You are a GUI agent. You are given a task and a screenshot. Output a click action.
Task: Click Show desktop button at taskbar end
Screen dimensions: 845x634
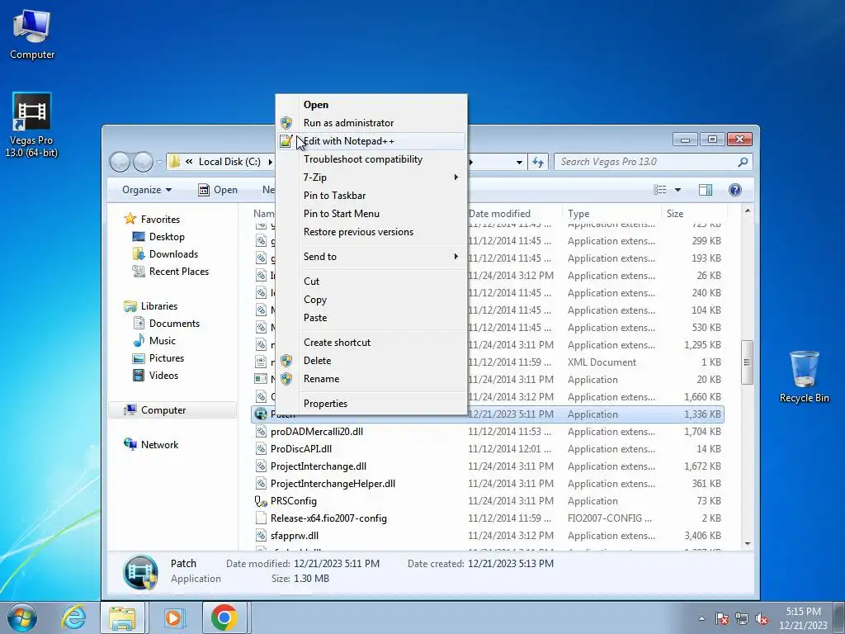838,617
